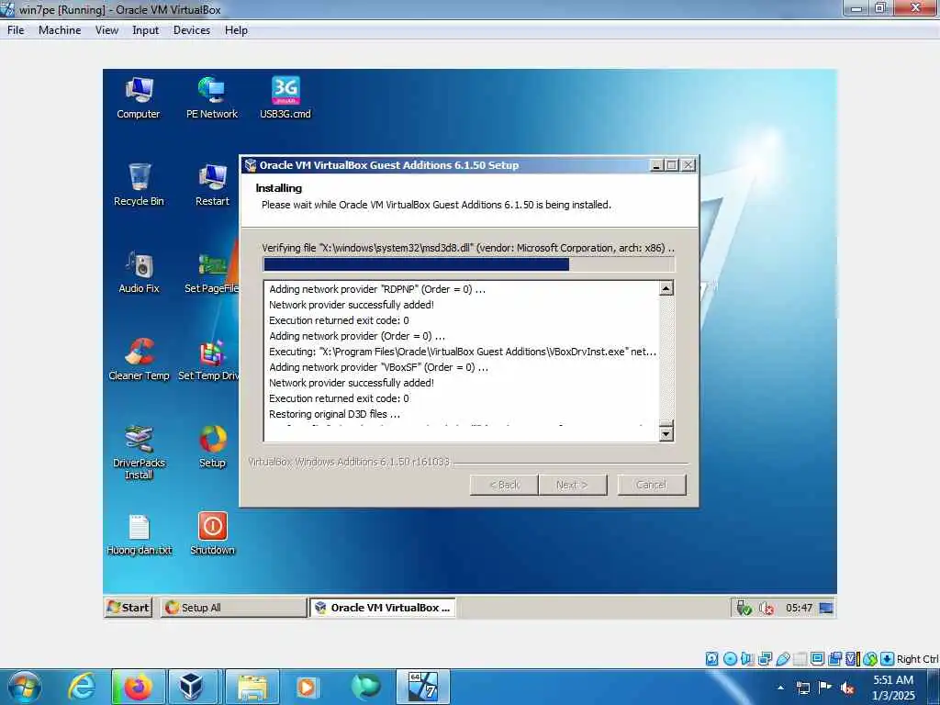Click log line "Restoring original D3D files ..."
Screen dimensions: 940x705
click(x=334, y=414)
